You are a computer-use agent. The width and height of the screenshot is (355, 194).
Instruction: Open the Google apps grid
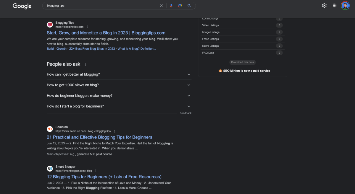[335, 6]
